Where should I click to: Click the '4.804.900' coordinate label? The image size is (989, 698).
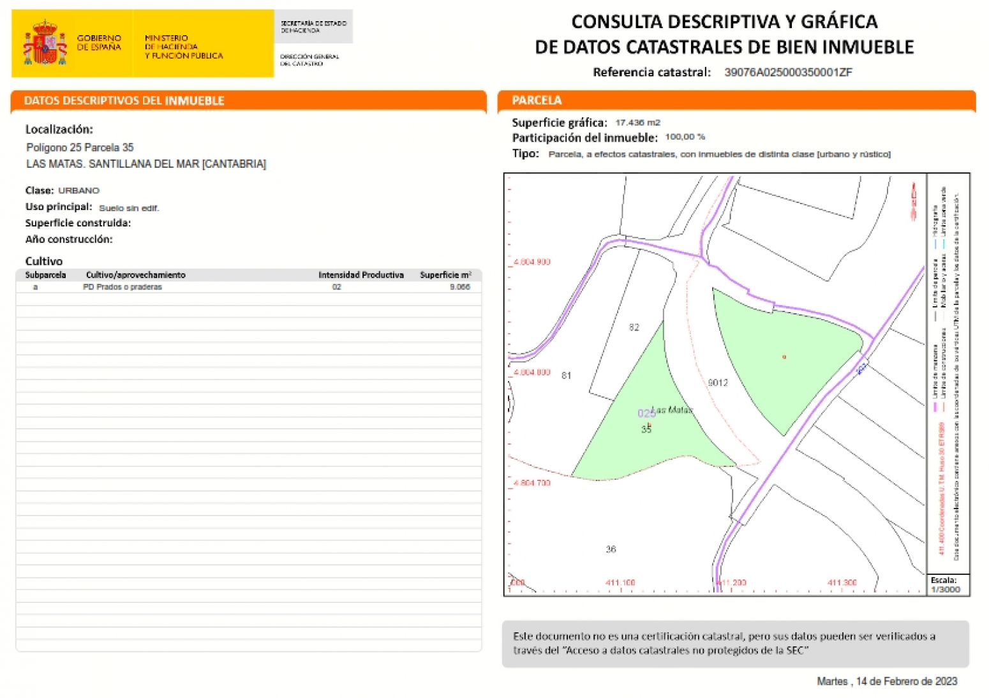[x=532, y=262]
